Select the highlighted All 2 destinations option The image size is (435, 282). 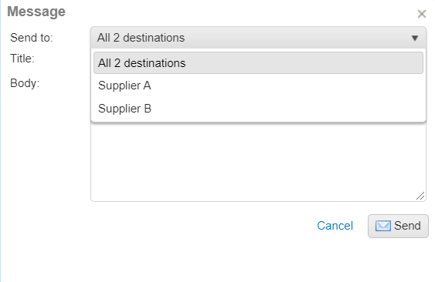pos(258,63)
